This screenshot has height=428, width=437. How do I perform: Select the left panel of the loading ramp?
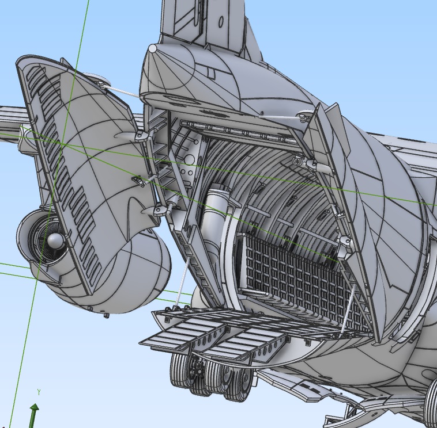click(x=179, y=334)
